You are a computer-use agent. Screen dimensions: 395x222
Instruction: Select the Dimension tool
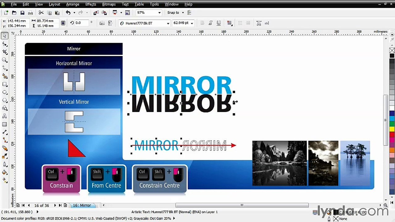pos(5,132)
